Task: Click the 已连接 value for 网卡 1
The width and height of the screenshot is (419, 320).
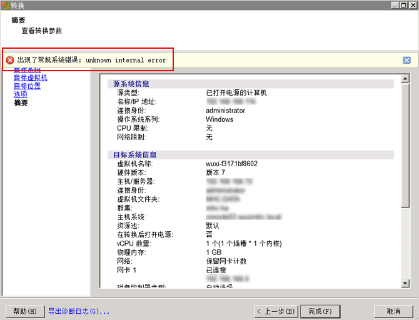Action: [x=216, y=270]
